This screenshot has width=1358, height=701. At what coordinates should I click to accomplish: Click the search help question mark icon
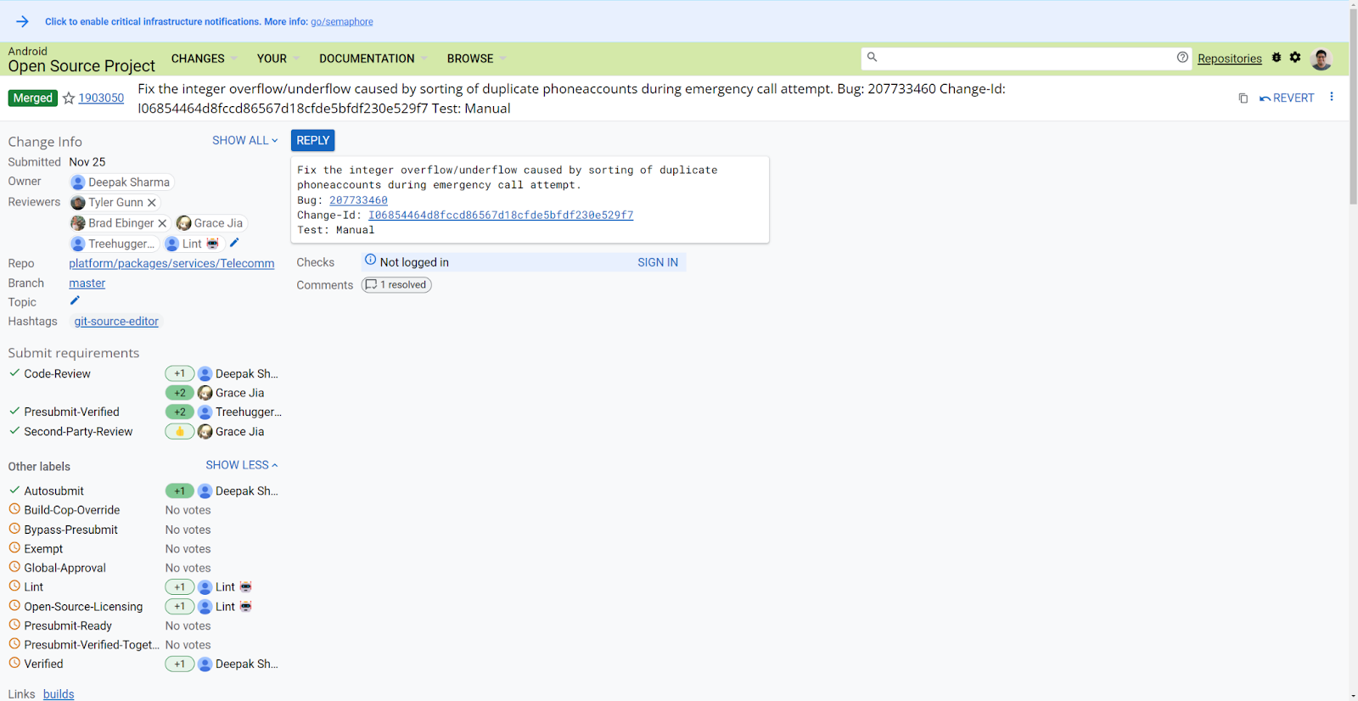pos(1182,58)
